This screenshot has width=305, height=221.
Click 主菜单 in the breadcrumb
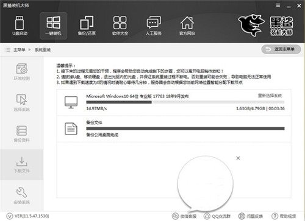[x=20, y=50]
